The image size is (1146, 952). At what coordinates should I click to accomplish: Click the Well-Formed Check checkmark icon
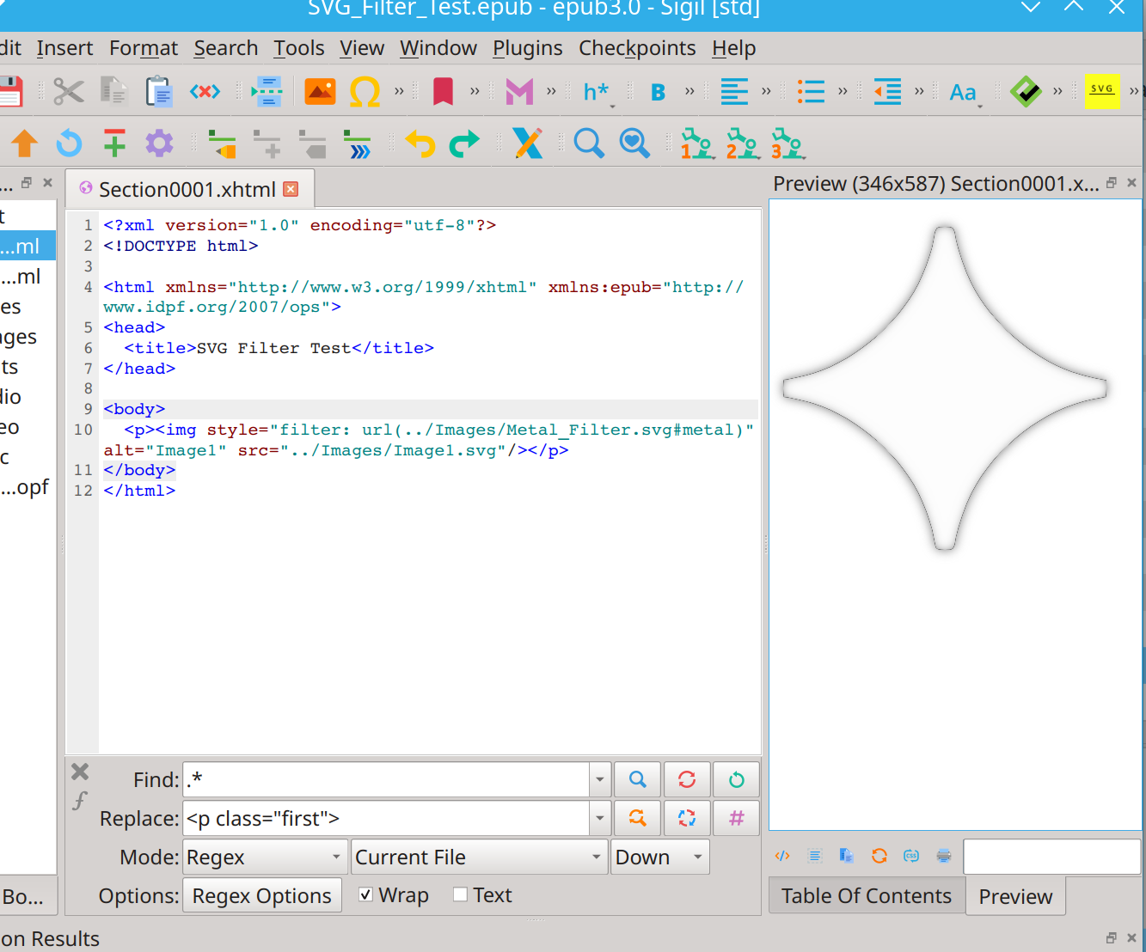click(x=1025, y=91)
